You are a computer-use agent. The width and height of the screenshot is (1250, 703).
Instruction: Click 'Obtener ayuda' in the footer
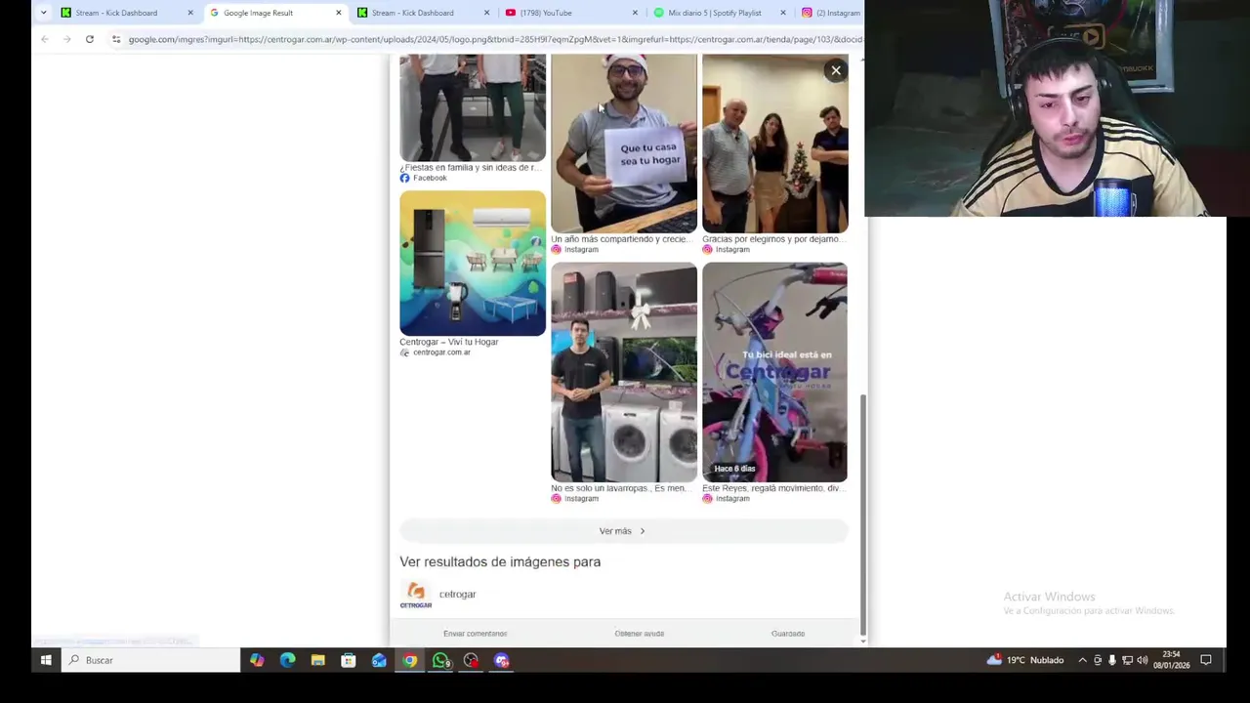coord(640,634)
